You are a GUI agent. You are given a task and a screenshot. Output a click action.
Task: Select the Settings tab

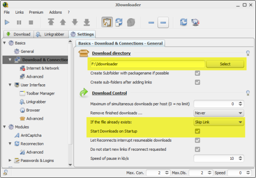tap(82, 34)
